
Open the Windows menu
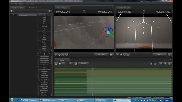point(22,4)
